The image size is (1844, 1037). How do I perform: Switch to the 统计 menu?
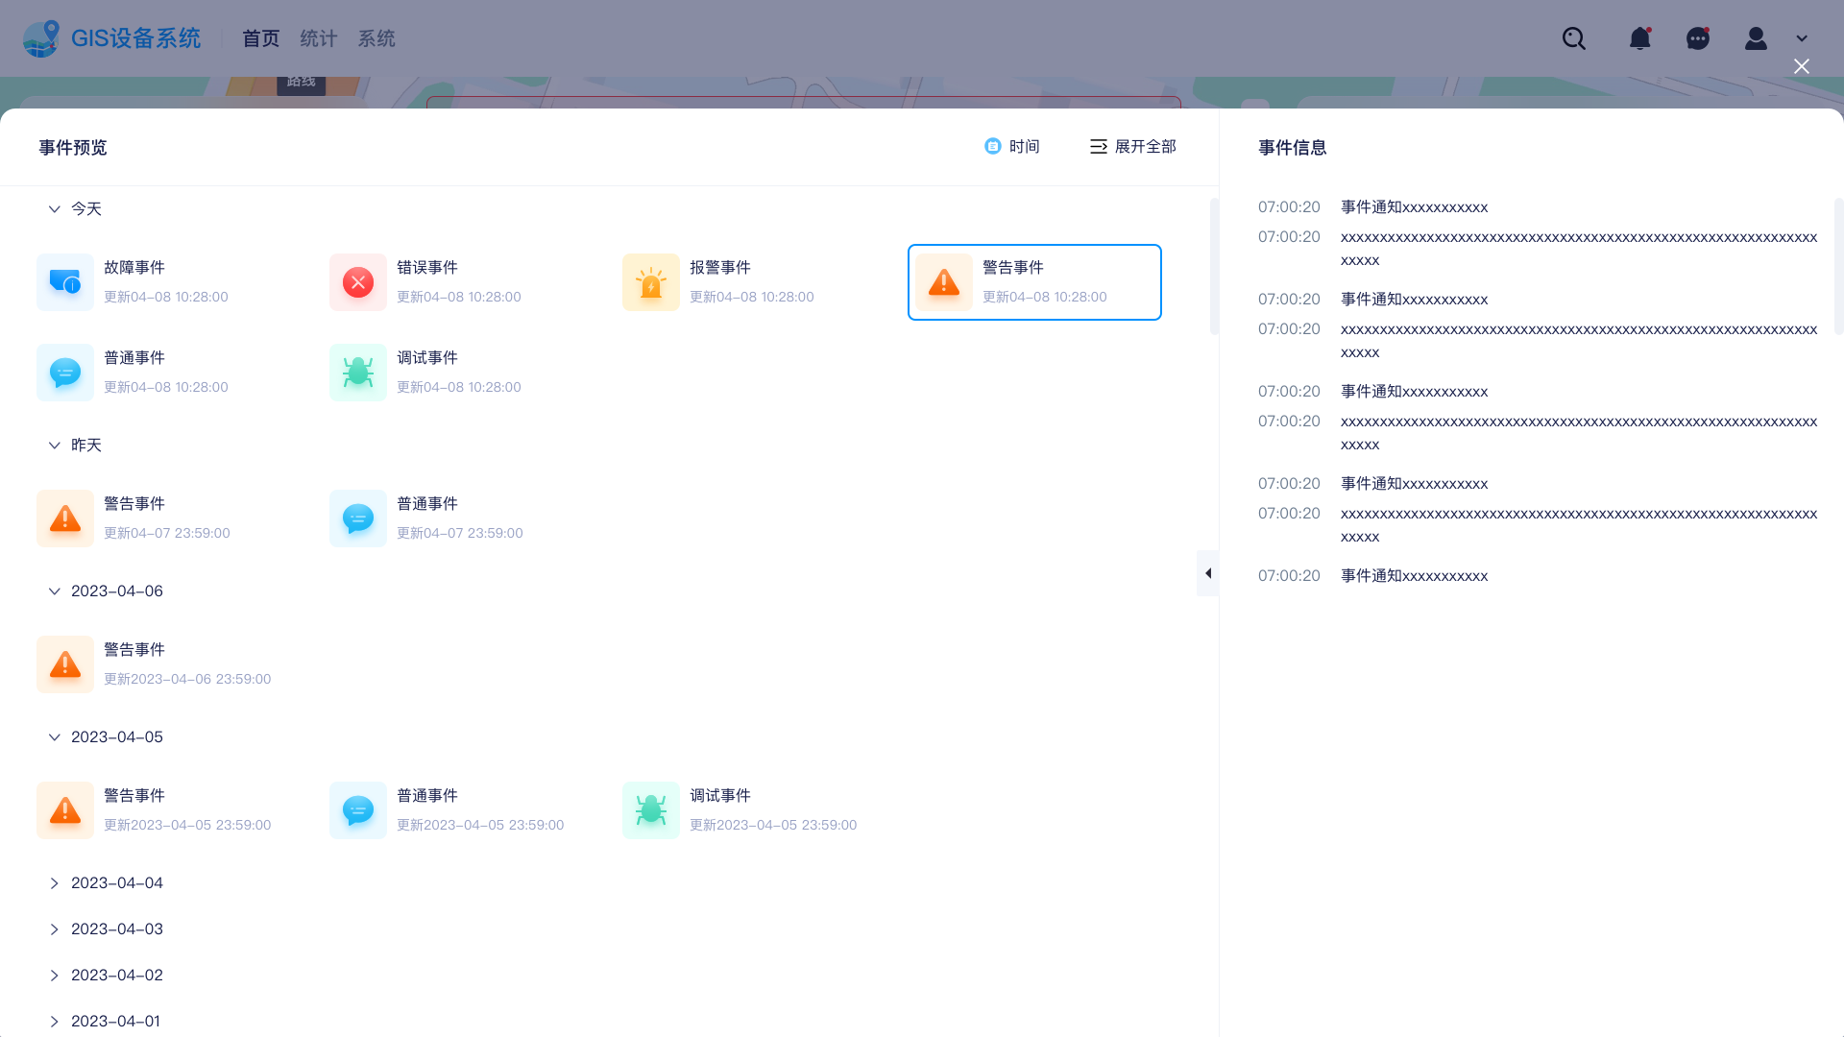(318, 38)
